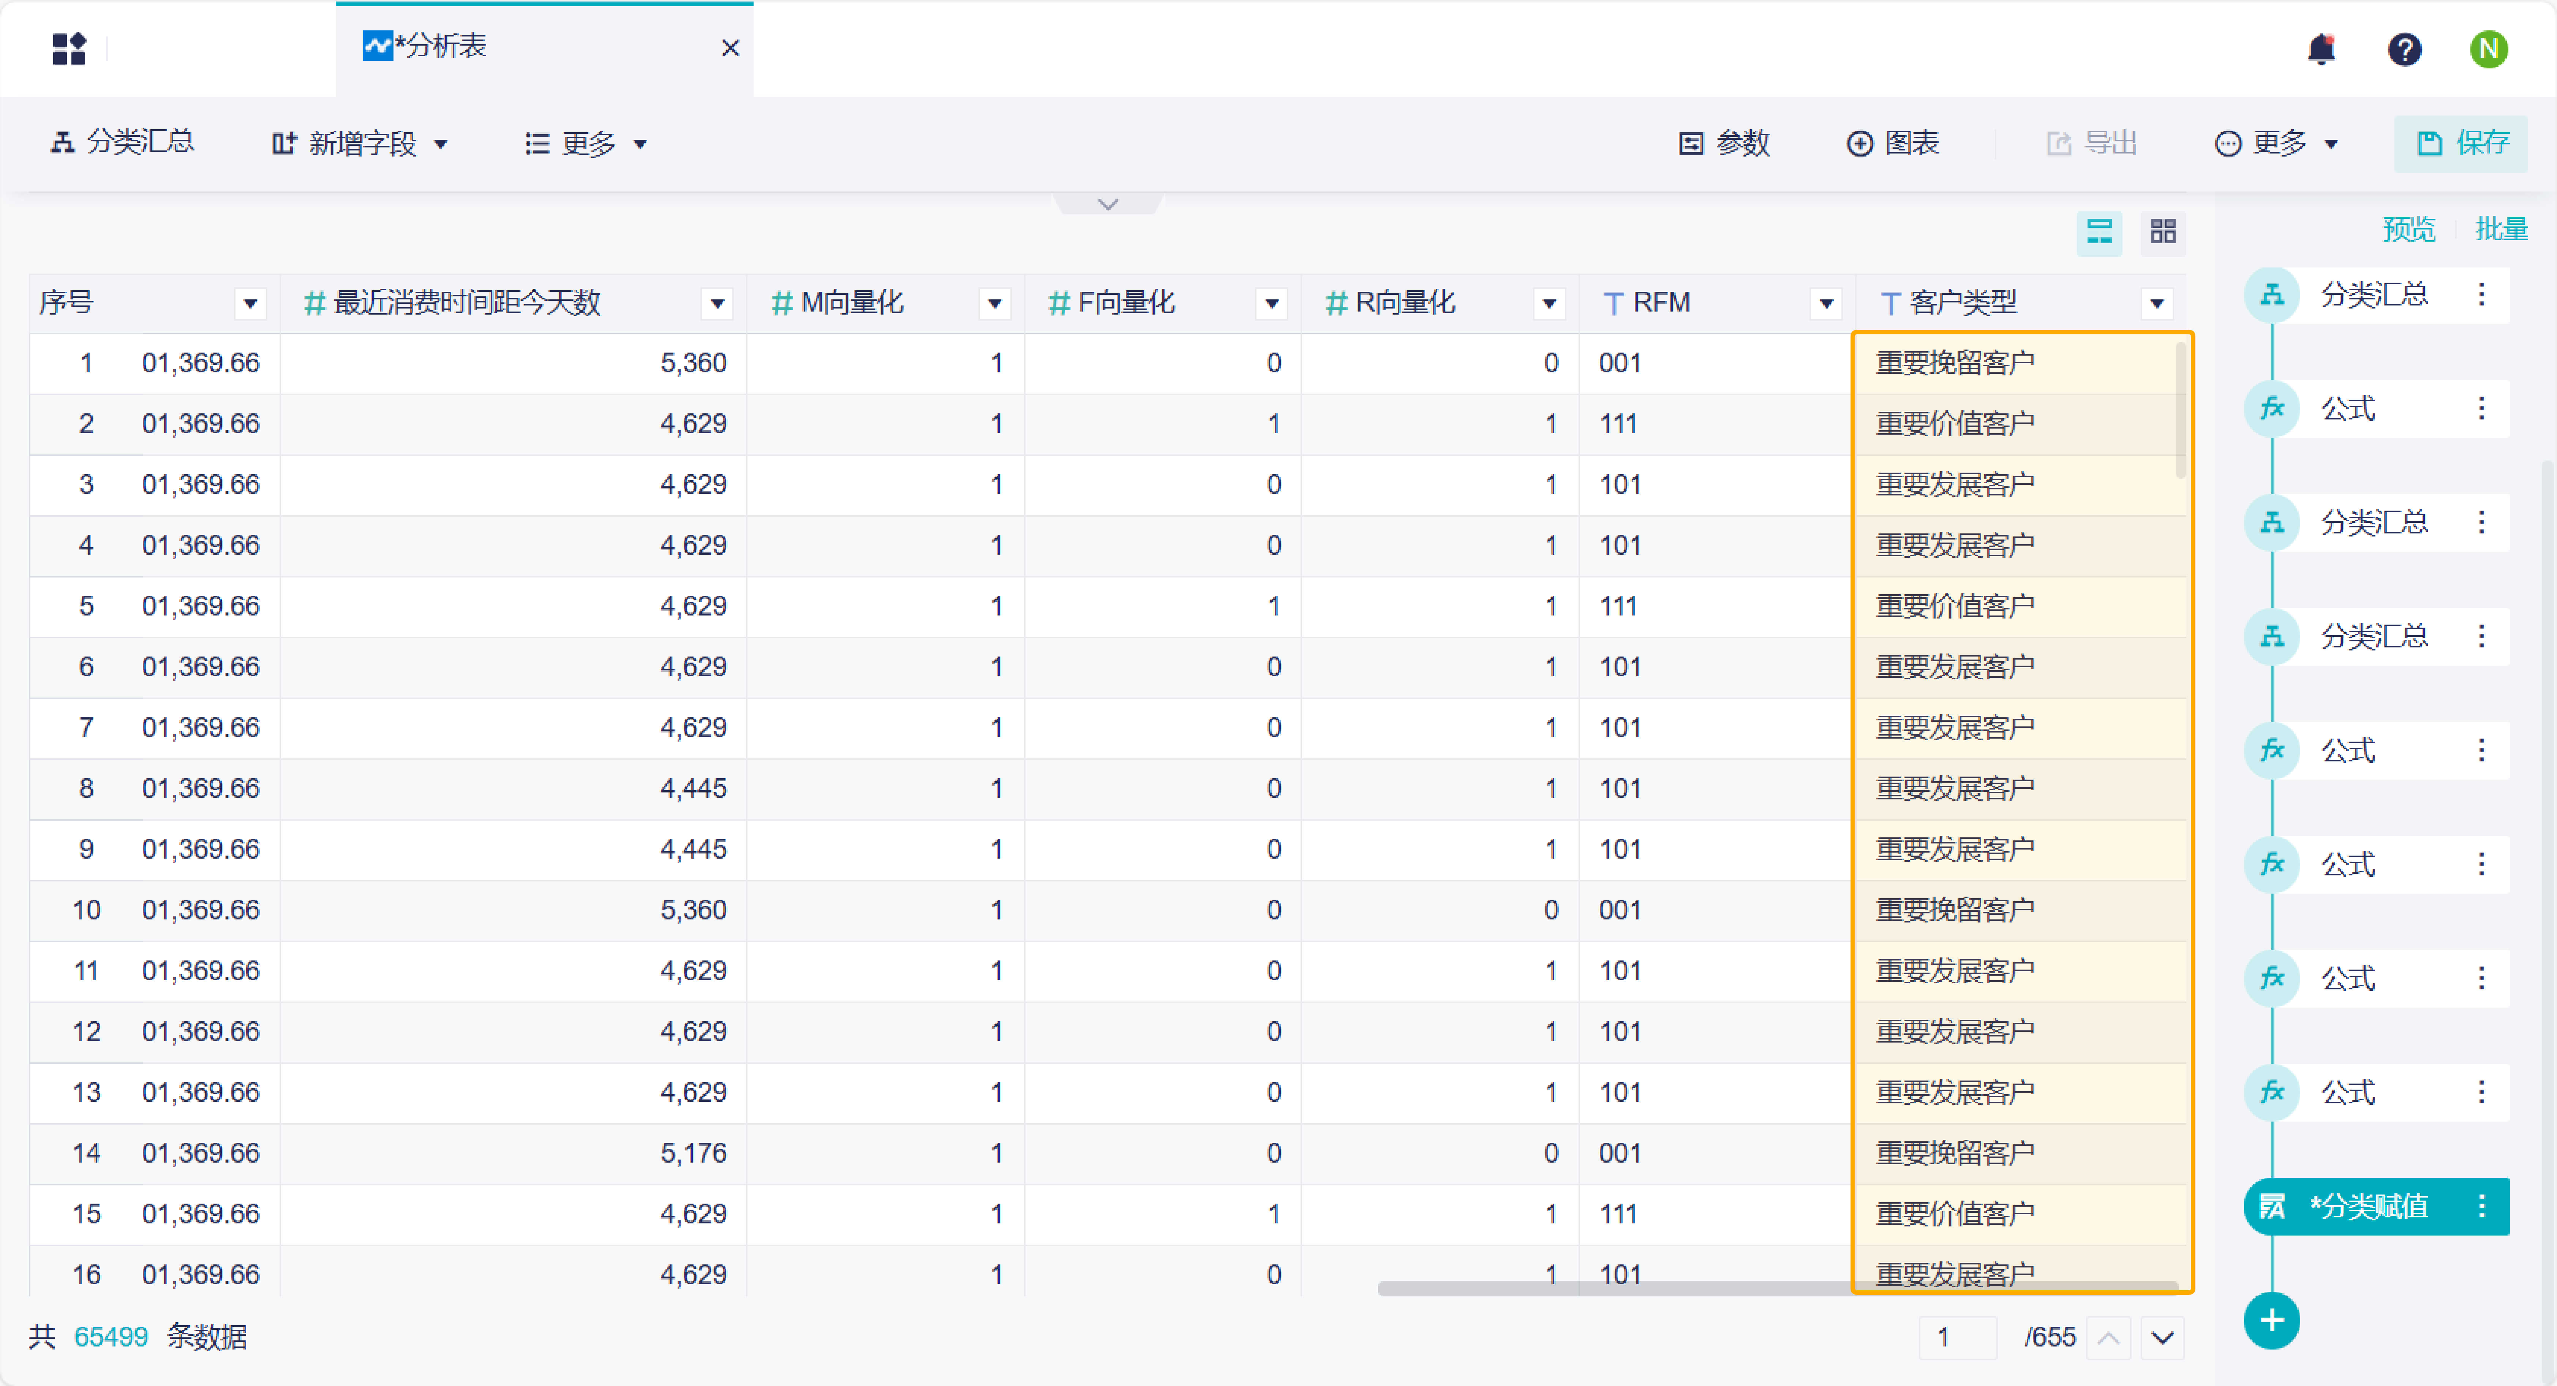Collapse the top panel chevron

1108,204
